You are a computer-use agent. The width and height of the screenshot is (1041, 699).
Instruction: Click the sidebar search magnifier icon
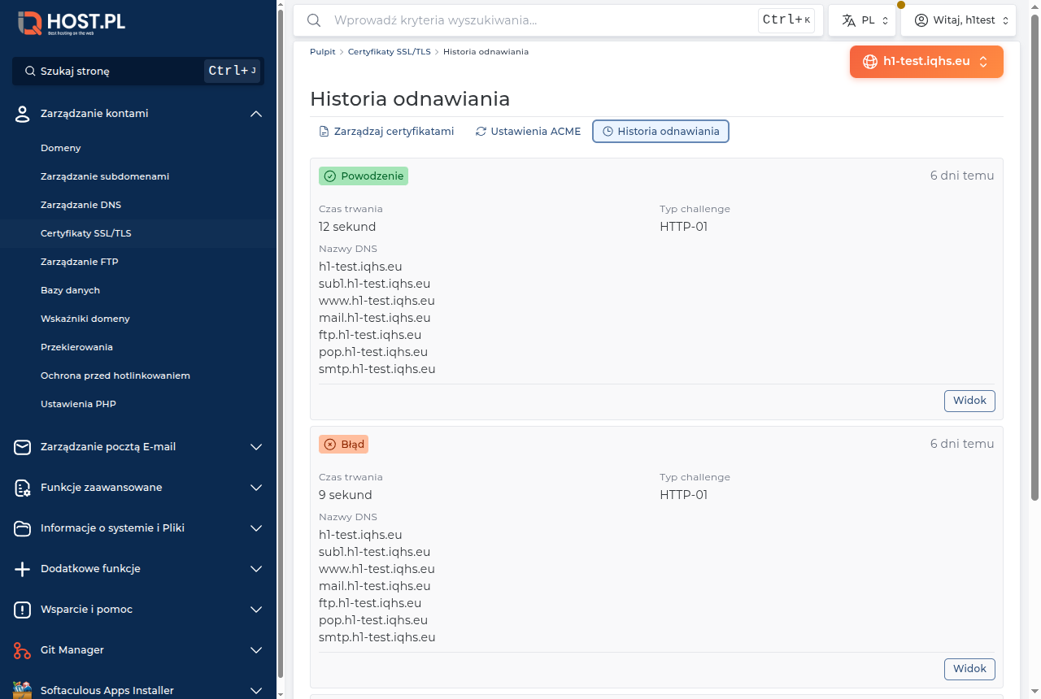click(x=30, y=71)
